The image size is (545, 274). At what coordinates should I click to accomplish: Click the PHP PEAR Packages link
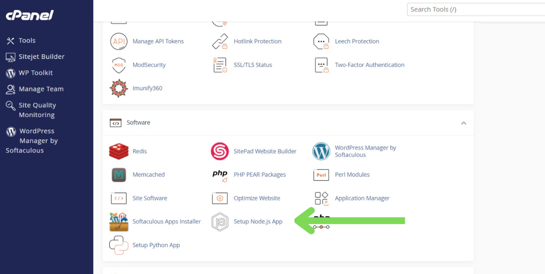[260, 175]
